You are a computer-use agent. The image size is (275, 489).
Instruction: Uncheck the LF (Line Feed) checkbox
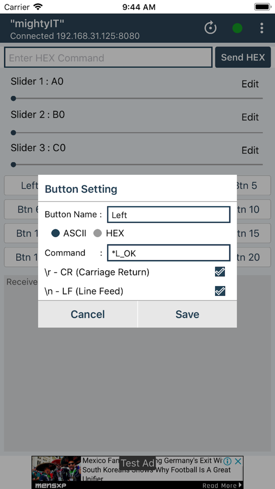220,290
